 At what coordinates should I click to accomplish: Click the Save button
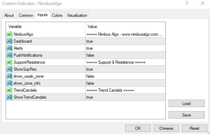pyautogui.click(x=187, y=115)
